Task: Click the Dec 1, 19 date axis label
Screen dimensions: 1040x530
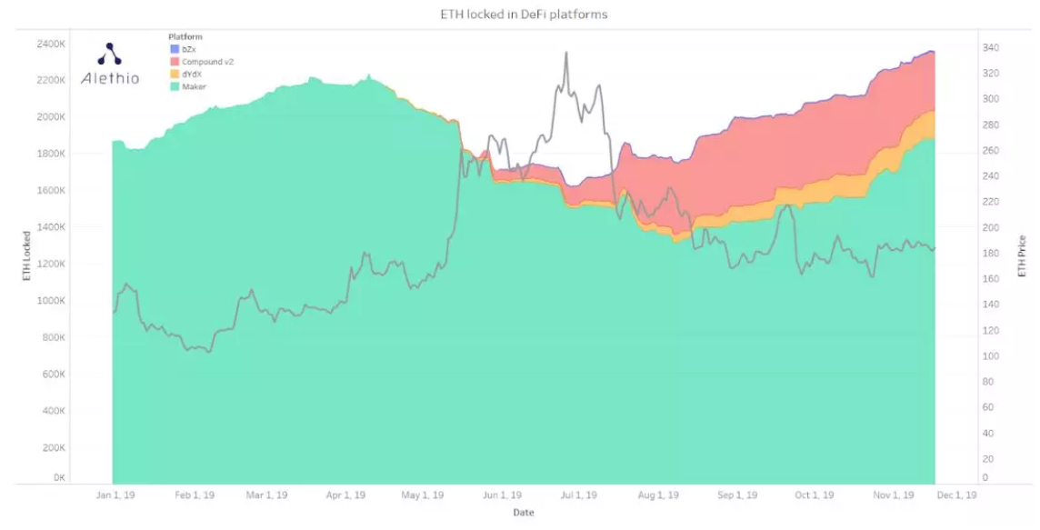Action: pyautogui.click(x=958, y=495)
